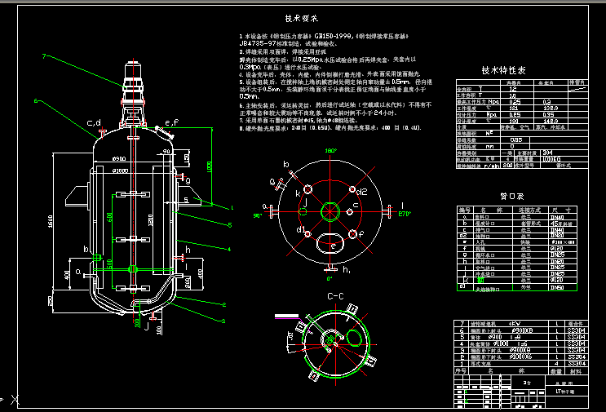This screenshot has width=606, height=412.
Task: Click the 数量 header in parts list
Action: 556,371
